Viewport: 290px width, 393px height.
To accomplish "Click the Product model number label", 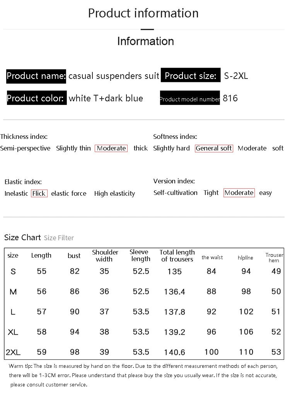I will tap(190, 98).
